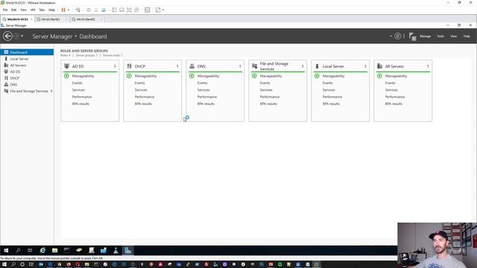Open the dropdown next to the pause button

coord(69,10)
